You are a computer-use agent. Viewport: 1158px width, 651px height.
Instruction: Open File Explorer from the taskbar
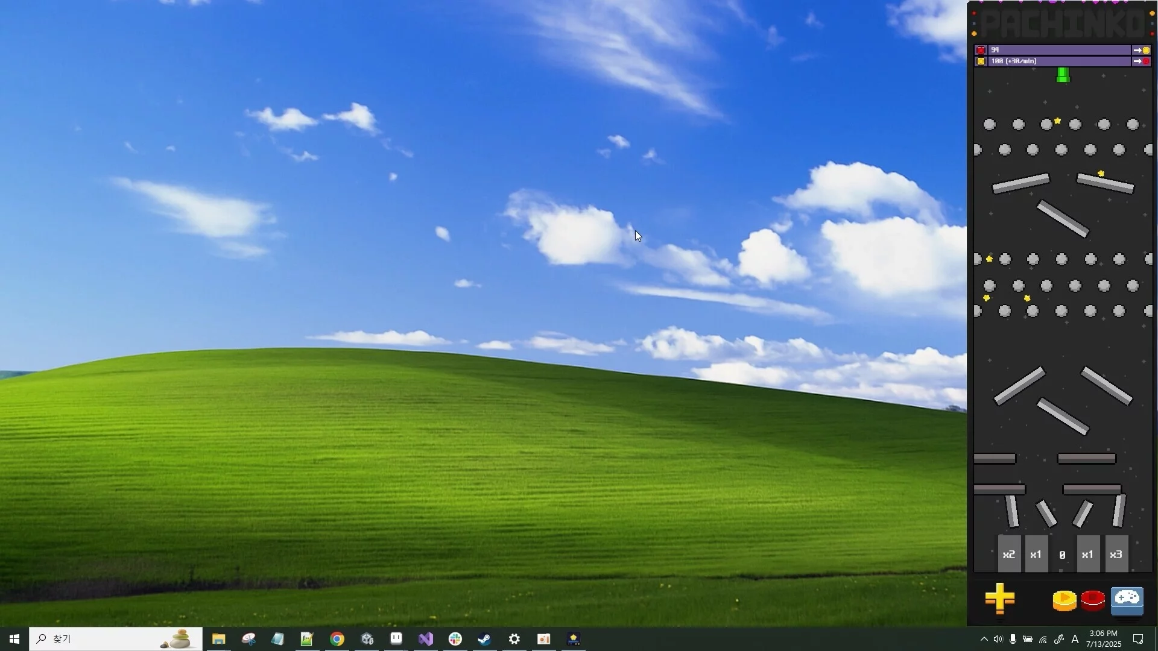click(x=218, y=639)
